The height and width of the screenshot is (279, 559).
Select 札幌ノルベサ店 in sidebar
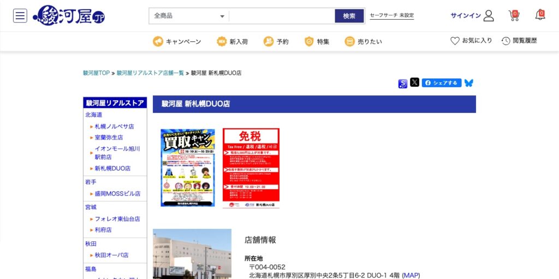click(114, 126)
